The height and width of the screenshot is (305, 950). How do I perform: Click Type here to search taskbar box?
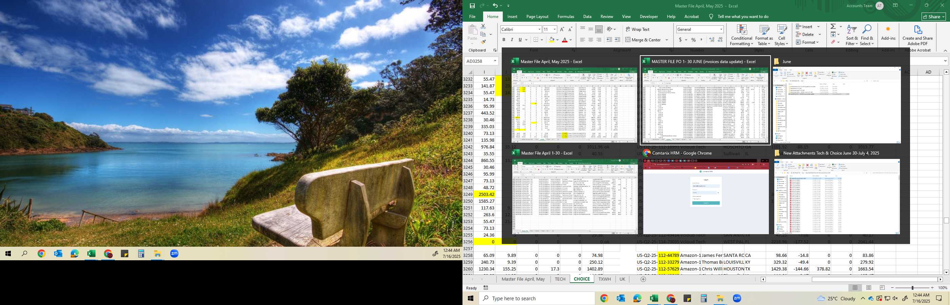[537, 298]
